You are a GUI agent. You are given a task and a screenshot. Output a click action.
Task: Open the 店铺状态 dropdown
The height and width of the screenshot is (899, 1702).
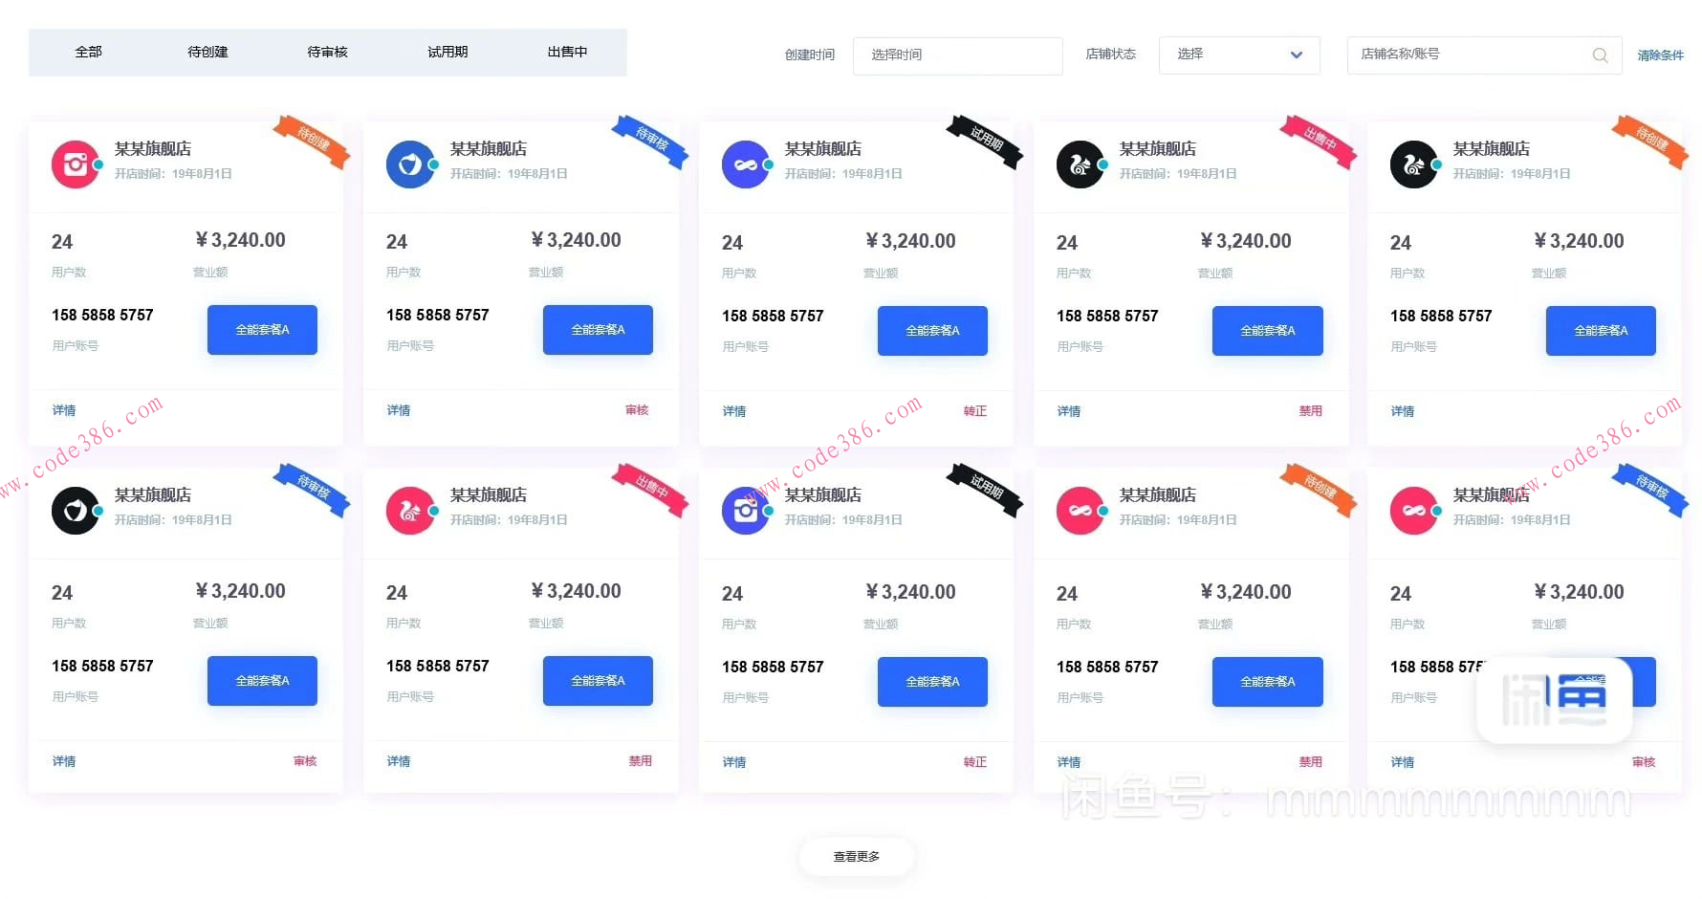1239,55
